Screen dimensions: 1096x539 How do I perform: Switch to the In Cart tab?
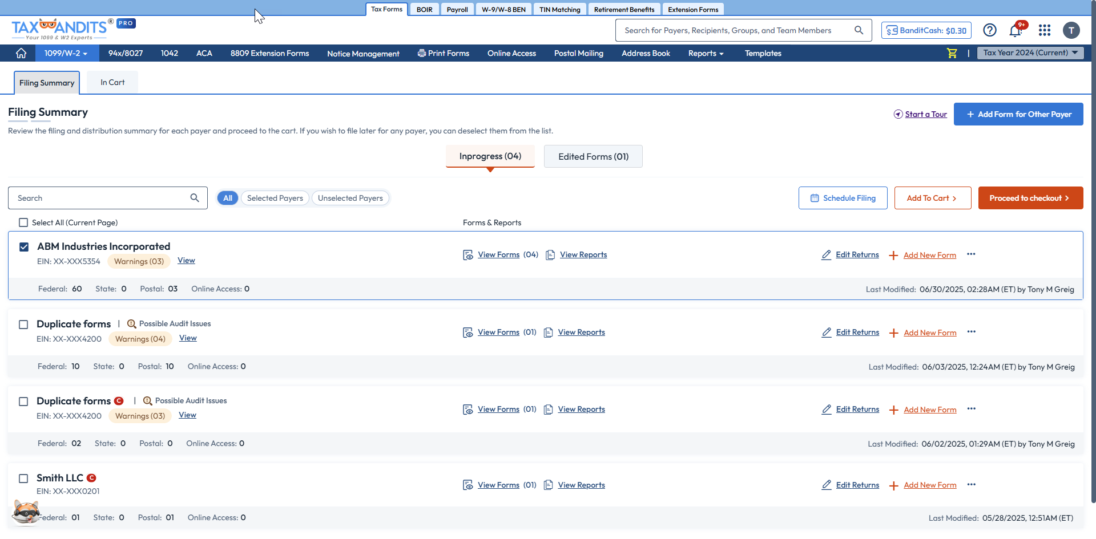pos(112,82)
